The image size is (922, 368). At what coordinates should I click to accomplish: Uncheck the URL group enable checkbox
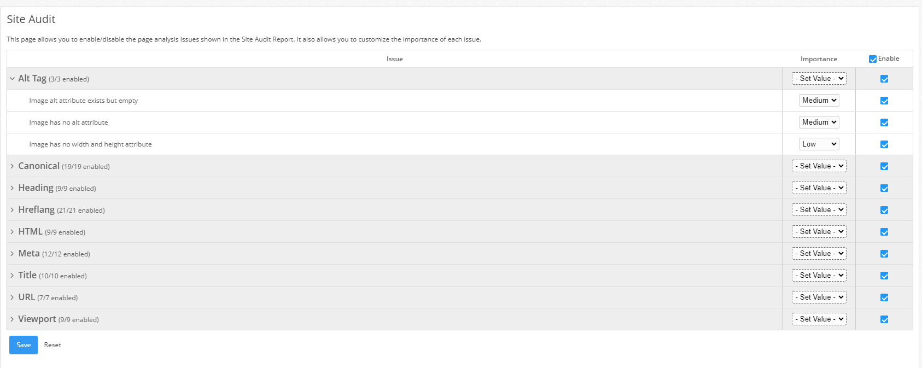pyautogui.click(x=884, y=297)
